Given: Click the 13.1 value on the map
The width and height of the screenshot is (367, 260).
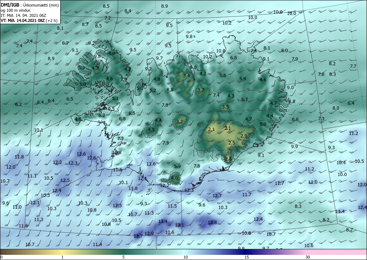Looking at the screenshot, I should [179, 225].
